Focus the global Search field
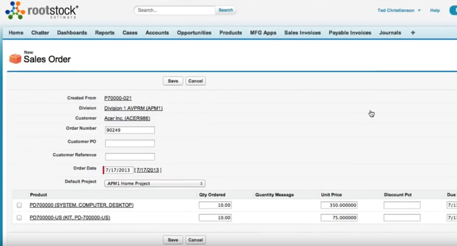457x246 pixels. 175,10
